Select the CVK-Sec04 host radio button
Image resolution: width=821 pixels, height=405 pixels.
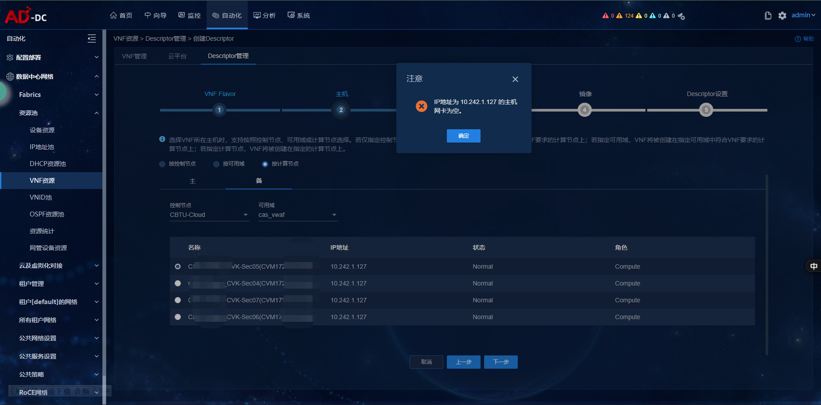178,283
